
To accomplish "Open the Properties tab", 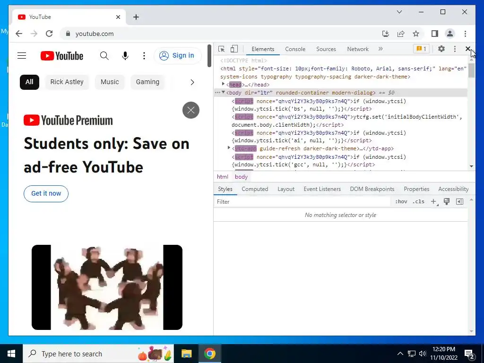I will [416, 189].
